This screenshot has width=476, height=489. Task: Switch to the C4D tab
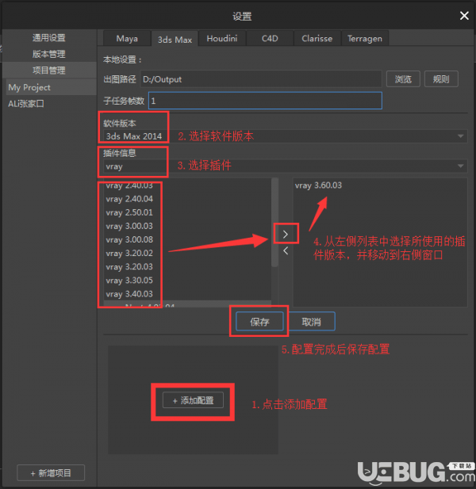click(x=270, y=38)
